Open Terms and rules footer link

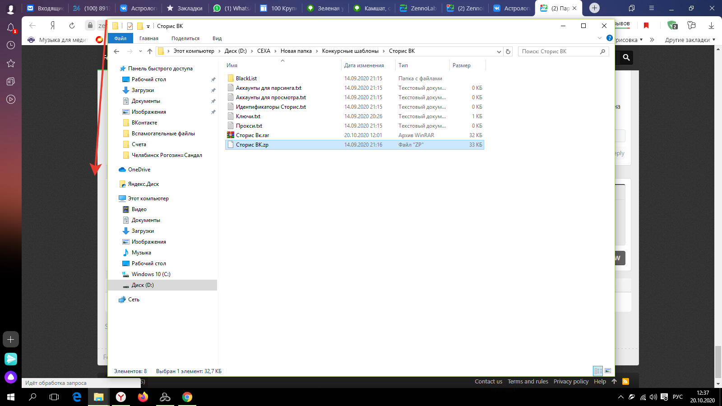pos(528,382)
